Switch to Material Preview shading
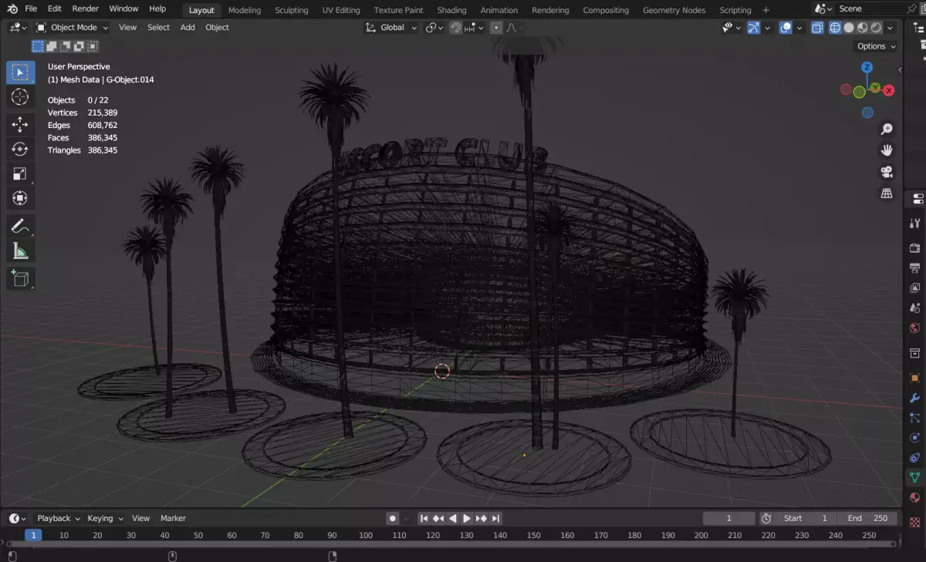 [x=863, y=28]
